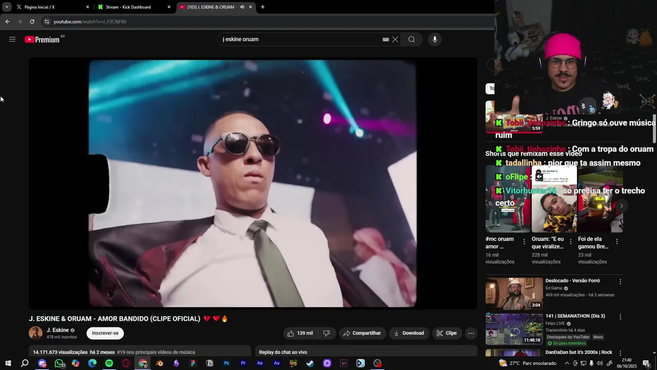657x370 pixels.
Task: Open 'DanDaDan but it's 2000s' video title
Action: (579, 353)
